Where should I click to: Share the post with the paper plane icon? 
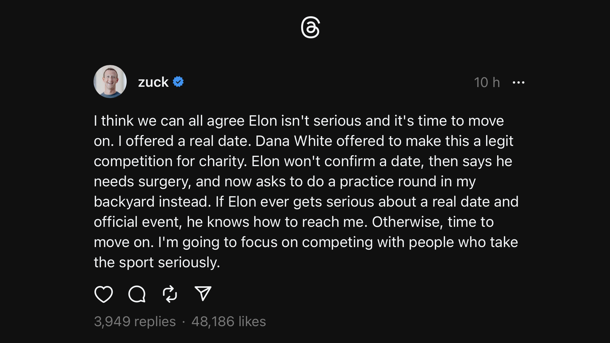(x=203, y=294)
